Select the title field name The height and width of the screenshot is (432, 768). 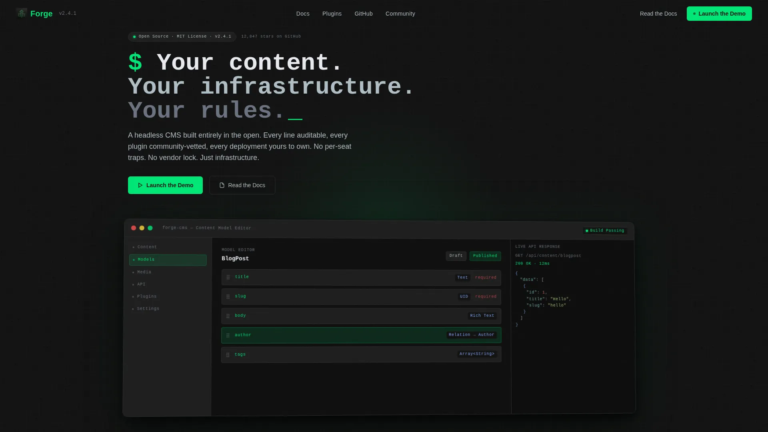coord(242,277)
